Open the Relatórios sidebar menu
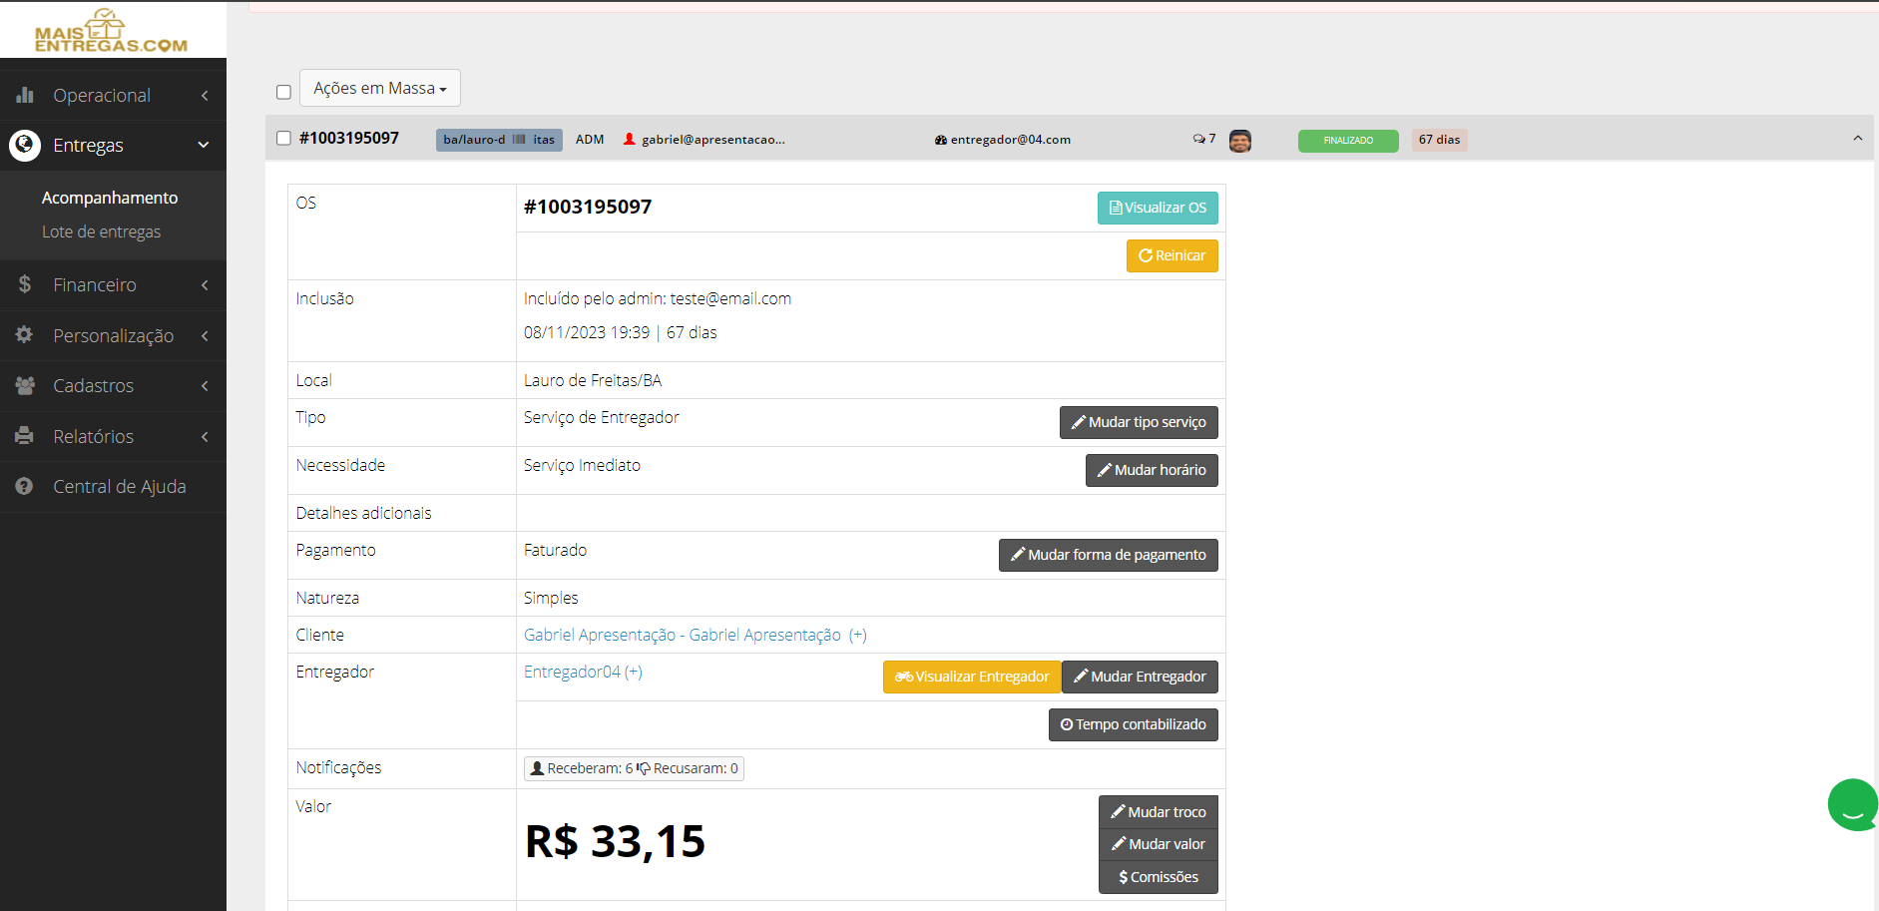 click(113, 436)
